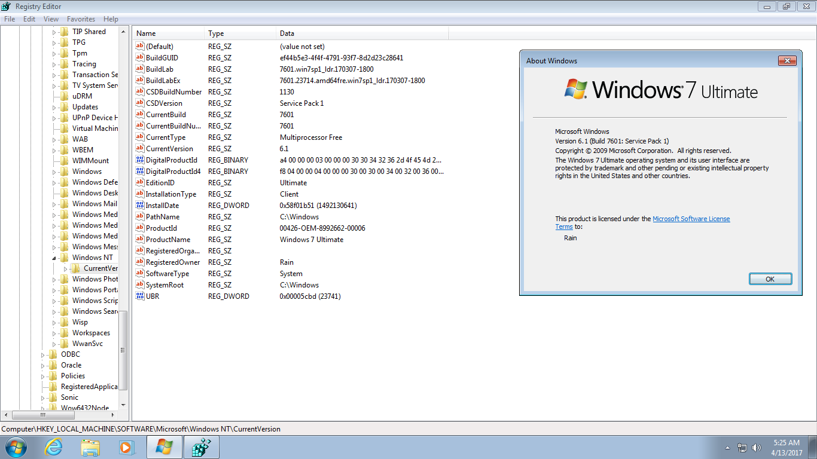Select the Workspaces tree item

91,333
